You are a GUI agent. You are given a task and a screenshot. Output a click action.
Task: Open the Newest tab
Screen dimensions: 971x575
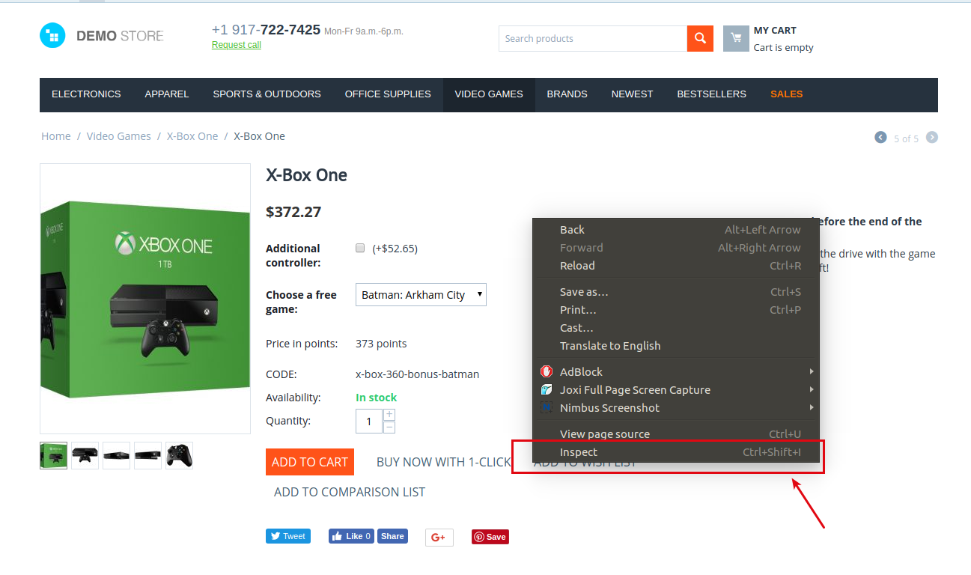click(x=633, y=94)
